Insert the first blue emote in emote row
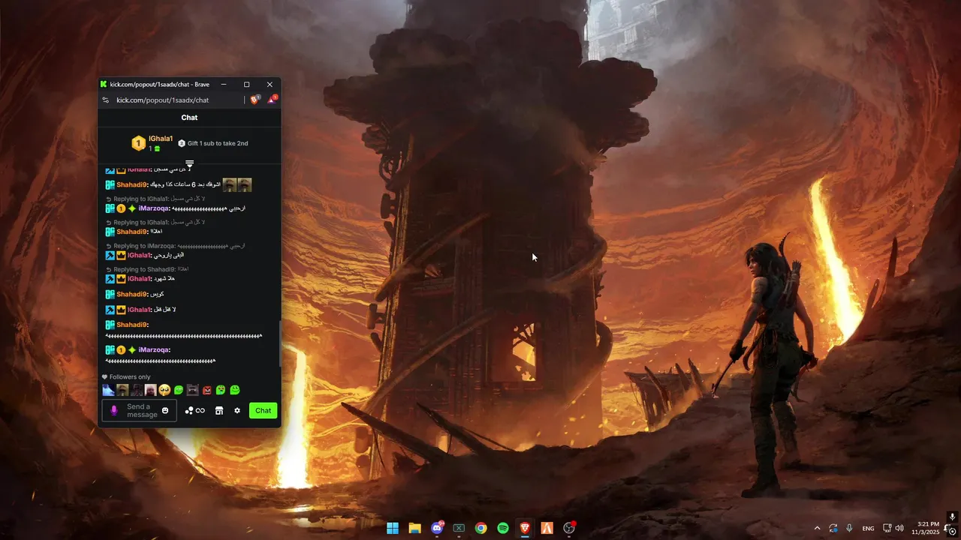The image size is (961, 540). (108, 390)
